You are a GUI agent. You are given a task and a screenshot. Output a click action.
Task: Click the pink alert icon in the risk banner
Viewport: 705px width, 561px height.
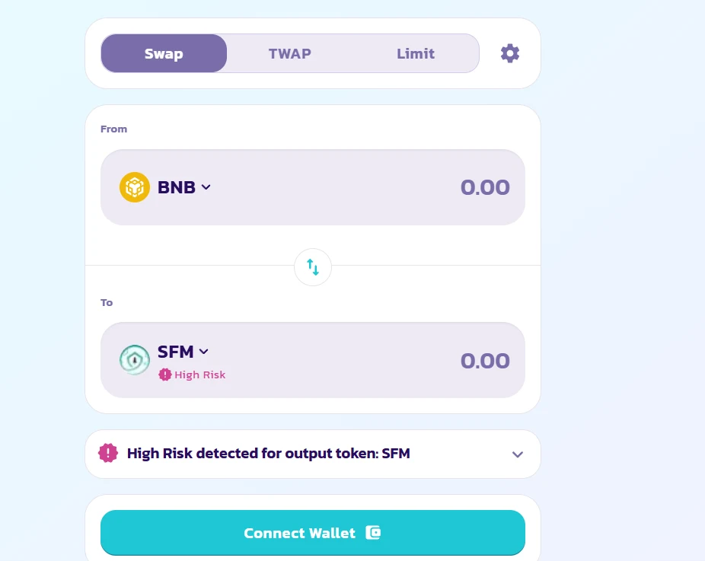[108, 453]
